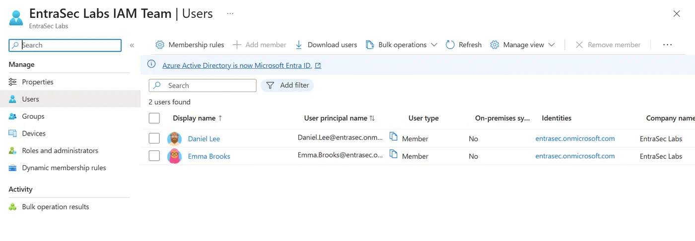The height and width of the screenshot is (241, 695).
Task: Tick the checkbox for Emma Brooks
Action: click(154, 155)
